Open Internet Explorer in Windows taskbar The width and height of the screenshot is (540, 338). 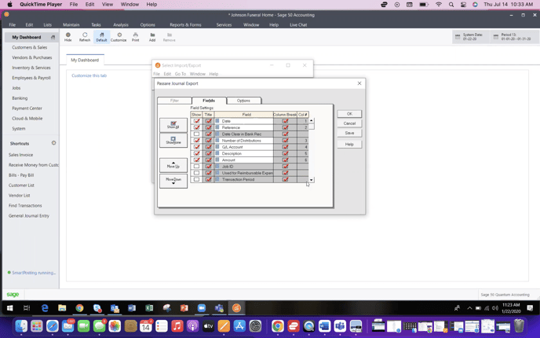pyautogui.click(x=45, y=308)
